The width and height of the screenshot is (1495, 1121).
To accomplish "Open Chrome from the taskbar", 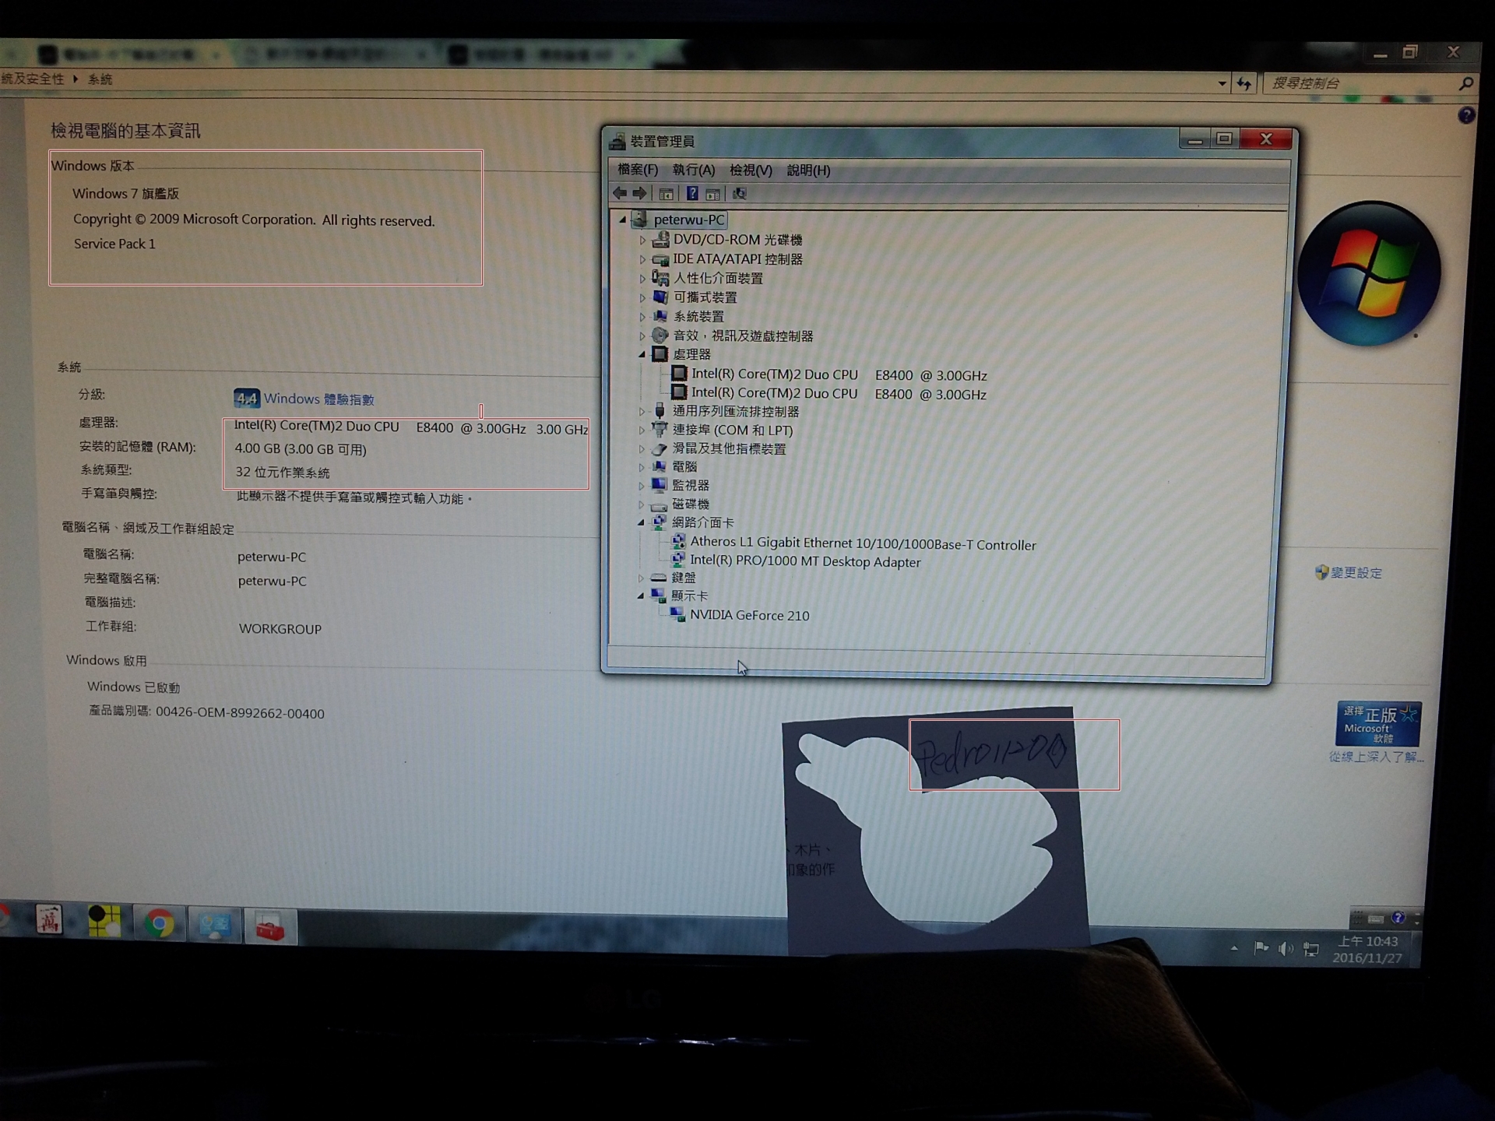I will 159,924.
